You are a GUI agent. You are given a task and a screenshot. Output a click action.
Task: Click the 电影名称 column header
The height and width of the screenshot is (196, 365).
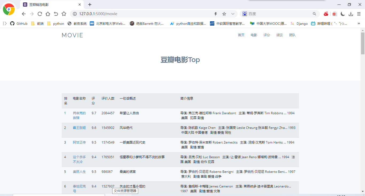coord(79,99)
